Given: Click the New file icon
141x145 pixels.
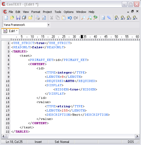Looking at the screenshot, I should (x=6, y=18).
